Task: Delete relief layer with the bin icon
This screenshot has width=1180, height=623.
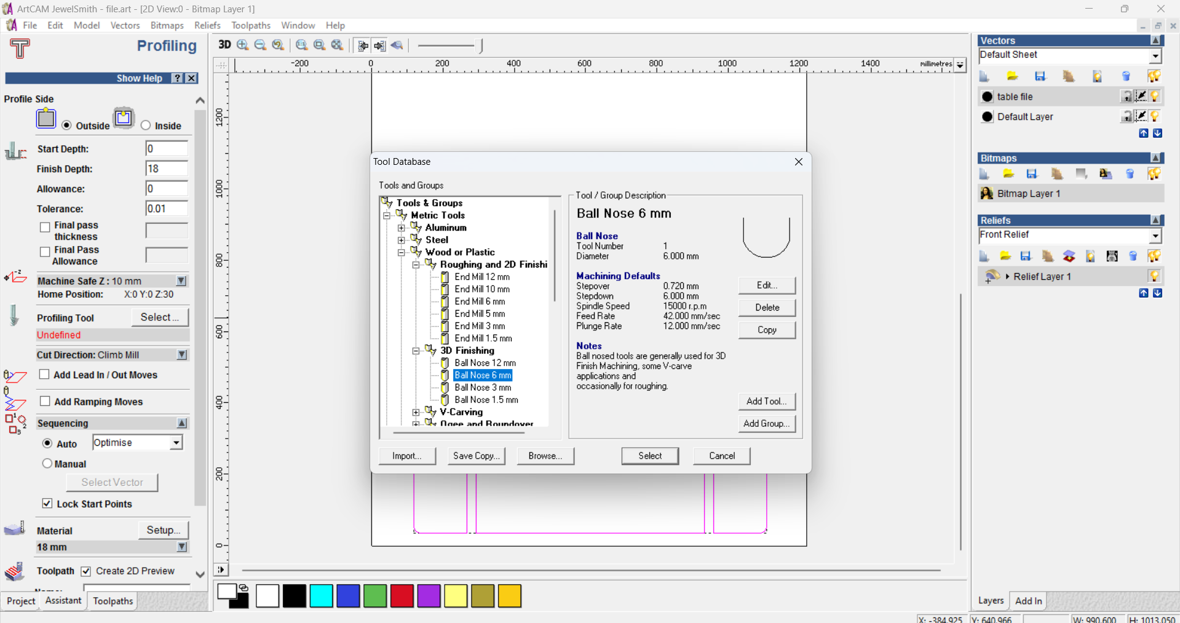Action: coord(1133,256)
